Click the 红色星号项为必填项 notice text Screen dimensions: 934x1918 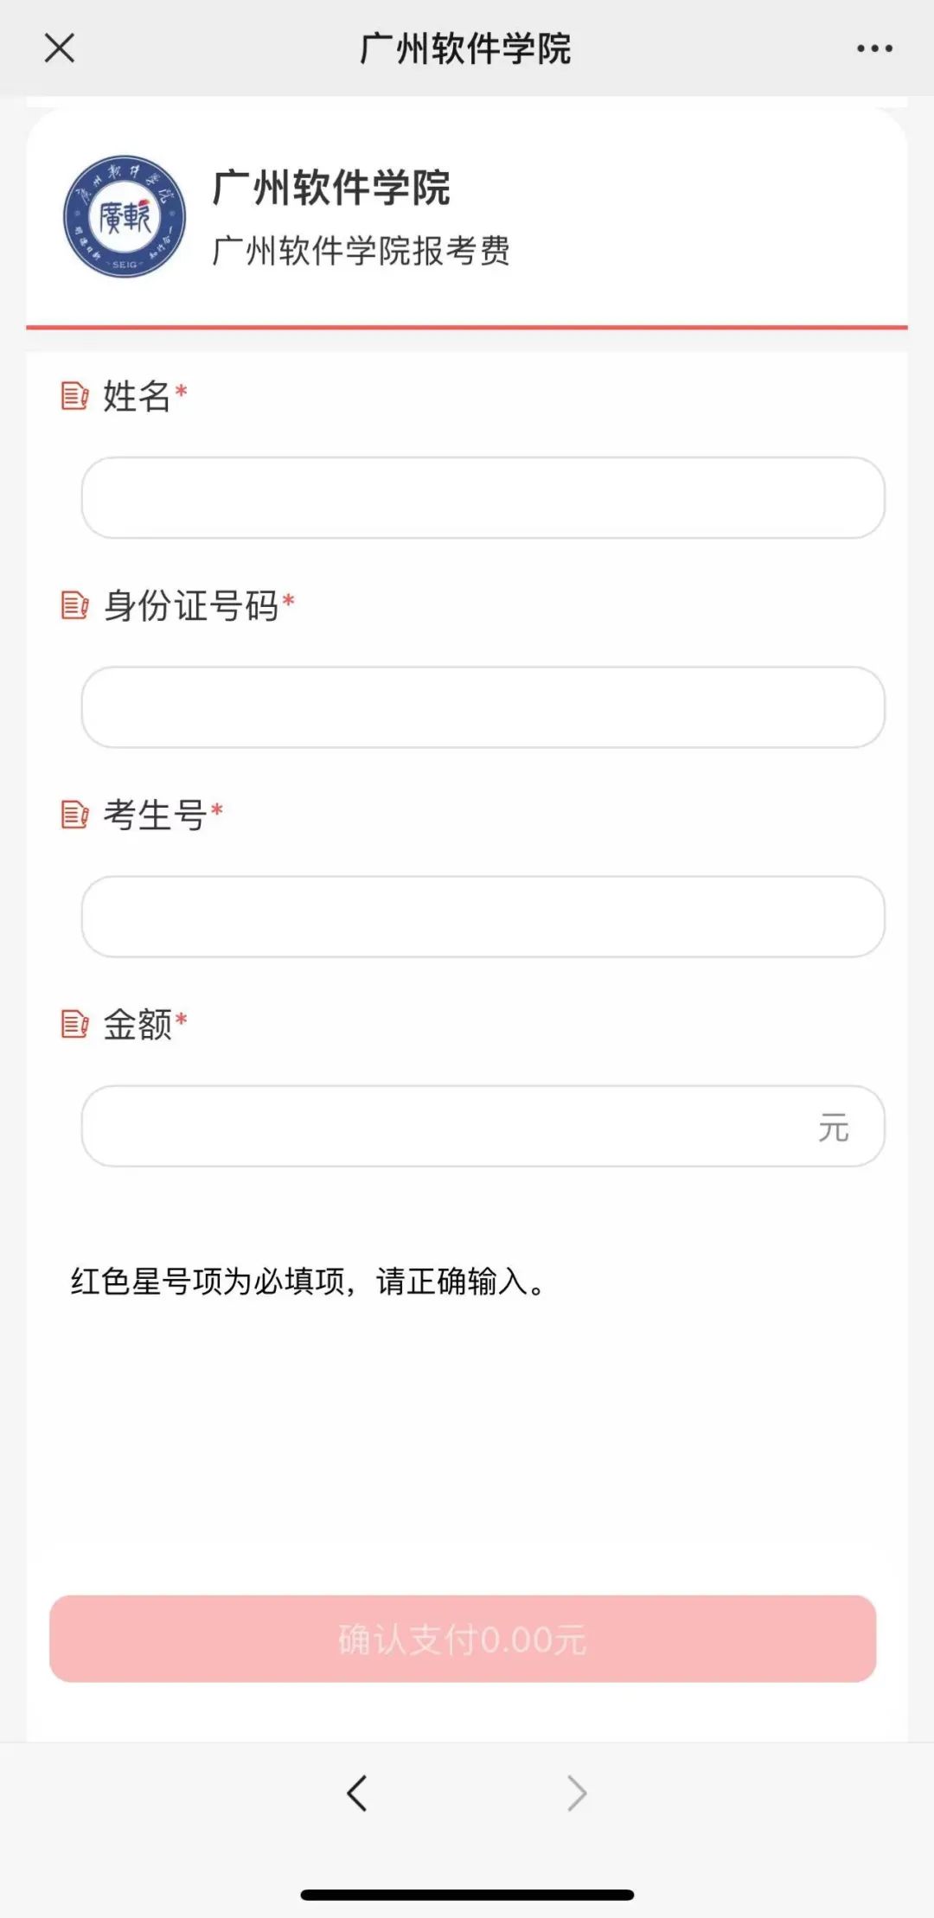[307, 1281]
